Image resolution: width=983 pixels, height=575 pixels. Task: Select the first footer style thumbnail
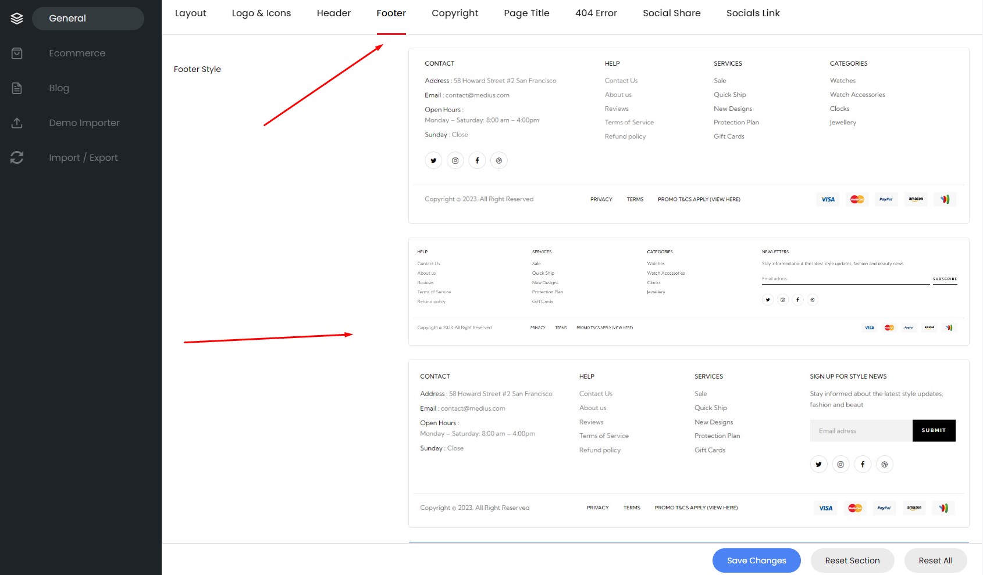pos(688,135)
